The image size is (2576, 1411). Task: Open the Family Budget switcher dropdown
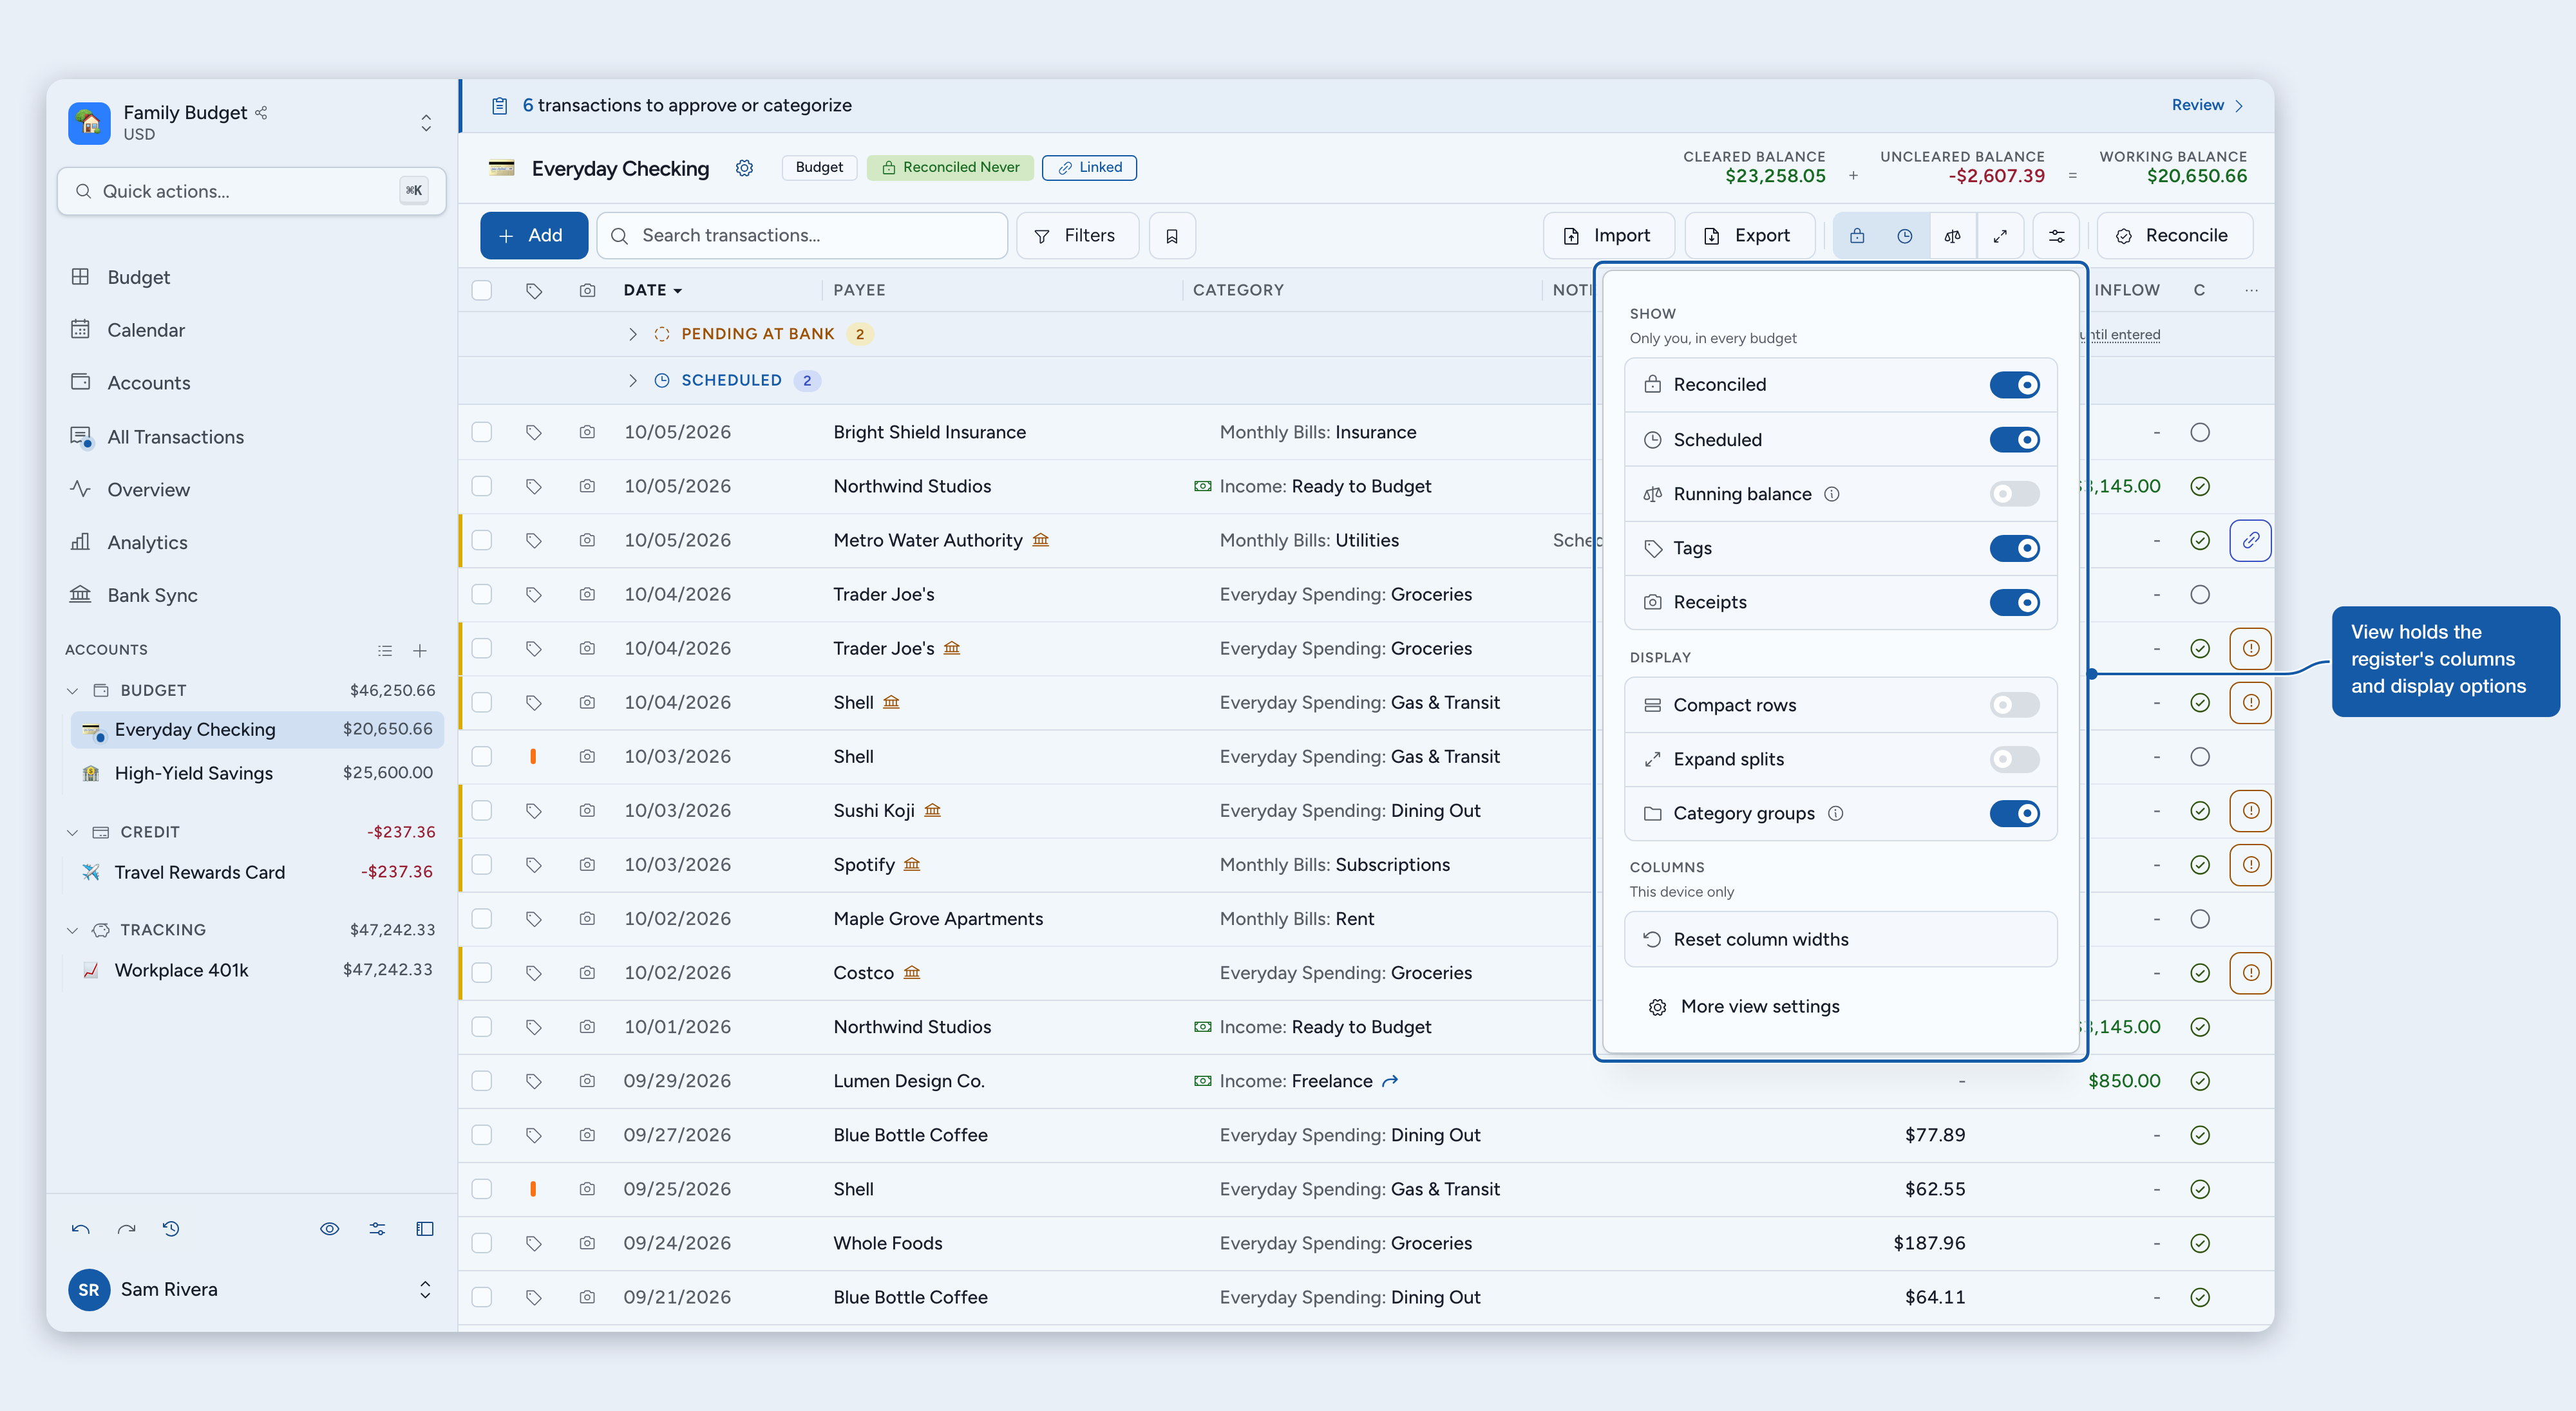tap(426, 123)
